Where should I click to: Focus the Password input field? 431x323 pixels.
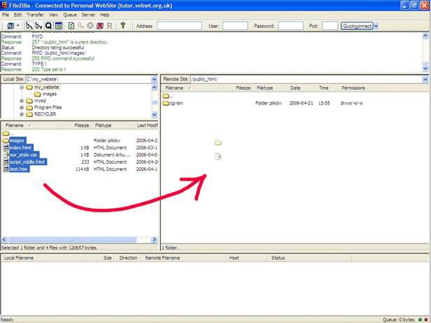click(291, 26)
